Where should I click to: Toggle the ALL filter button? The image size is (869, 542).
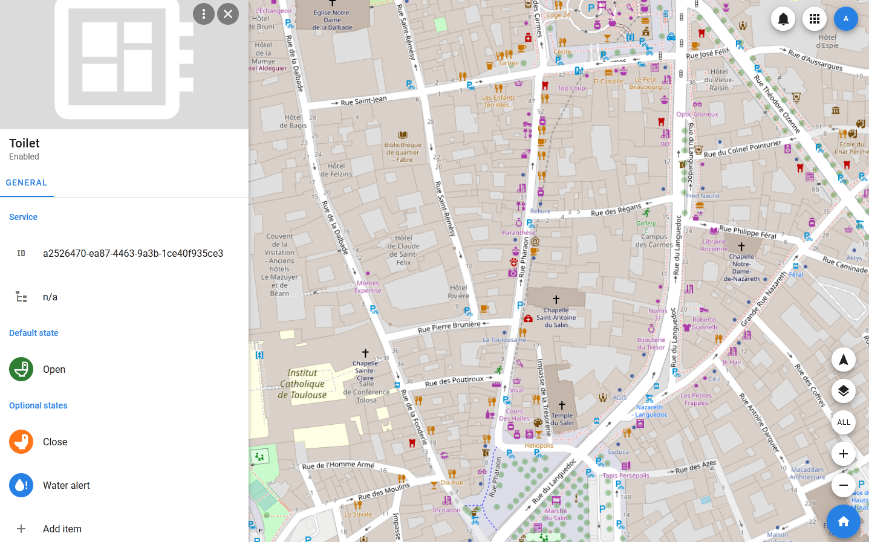[843, 422]
